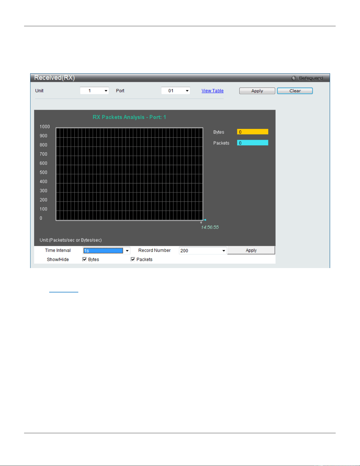Click the Received(RX) panel title
The height and width of the screenshot is (466, 360).
tap(54, 78)
